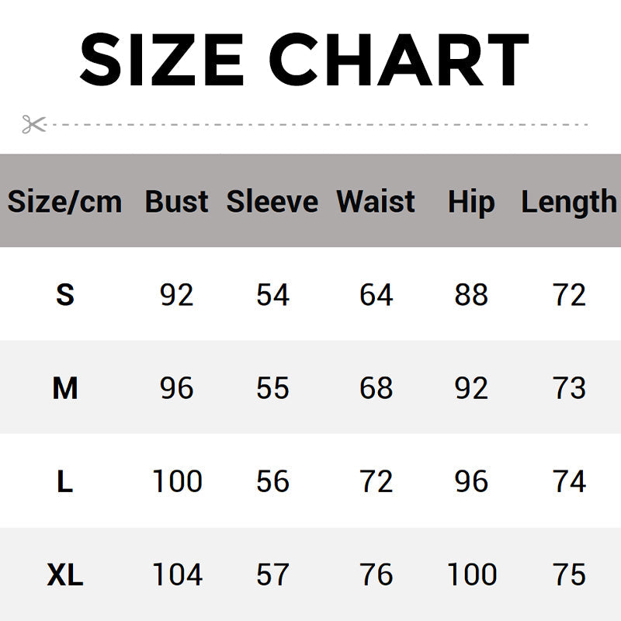
Task: Click the Hip column header
Action: pyautogui.click(x=471, y=202)
